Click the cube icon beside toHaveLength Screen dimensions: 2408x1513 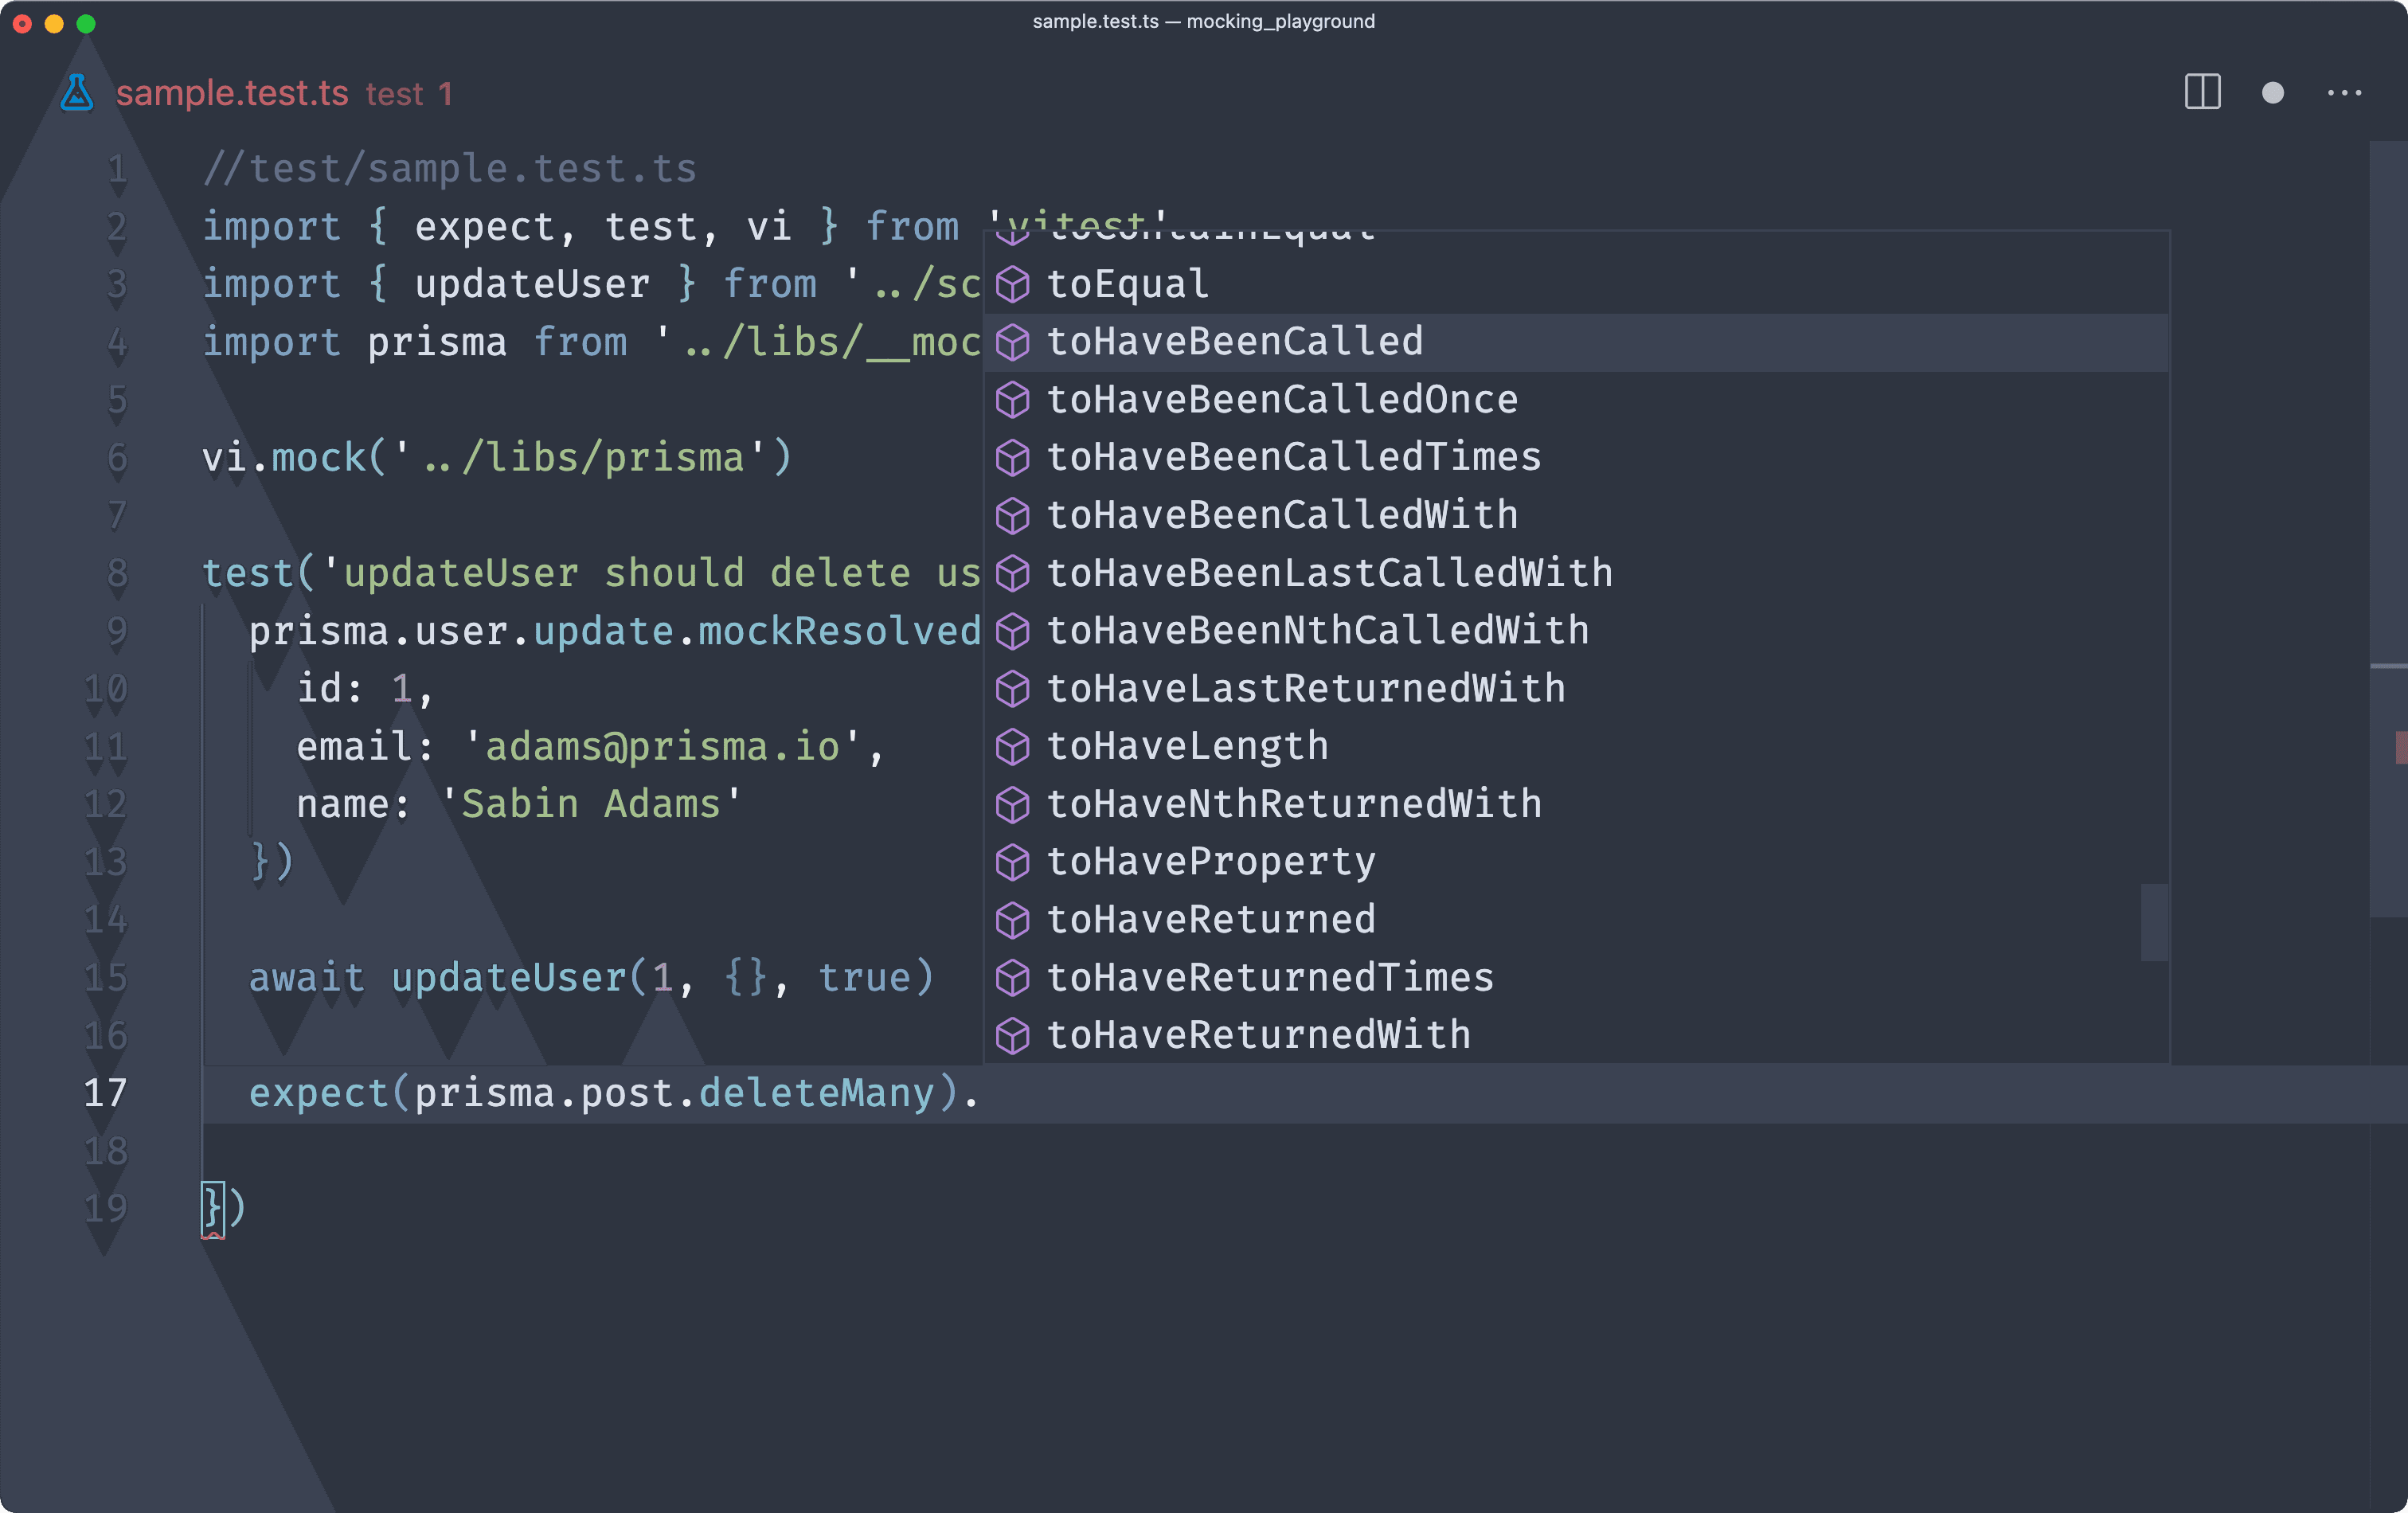pyautogui.click(x=1013, y=746)
